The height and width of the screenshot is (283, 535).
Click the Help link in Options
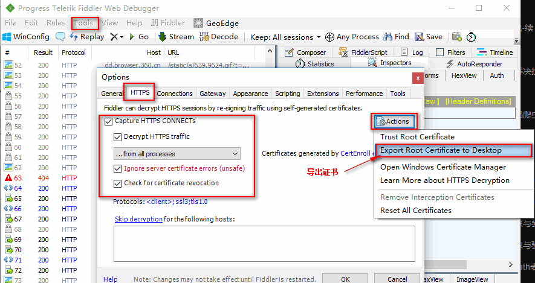point(110,279)
